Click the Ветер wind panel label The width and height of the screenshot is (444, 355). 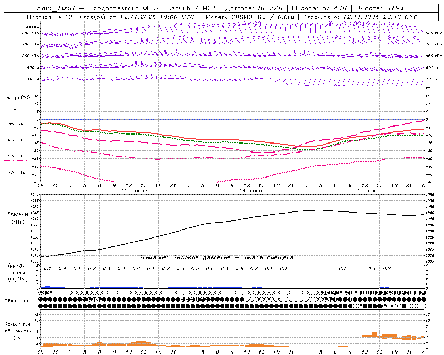32,26
